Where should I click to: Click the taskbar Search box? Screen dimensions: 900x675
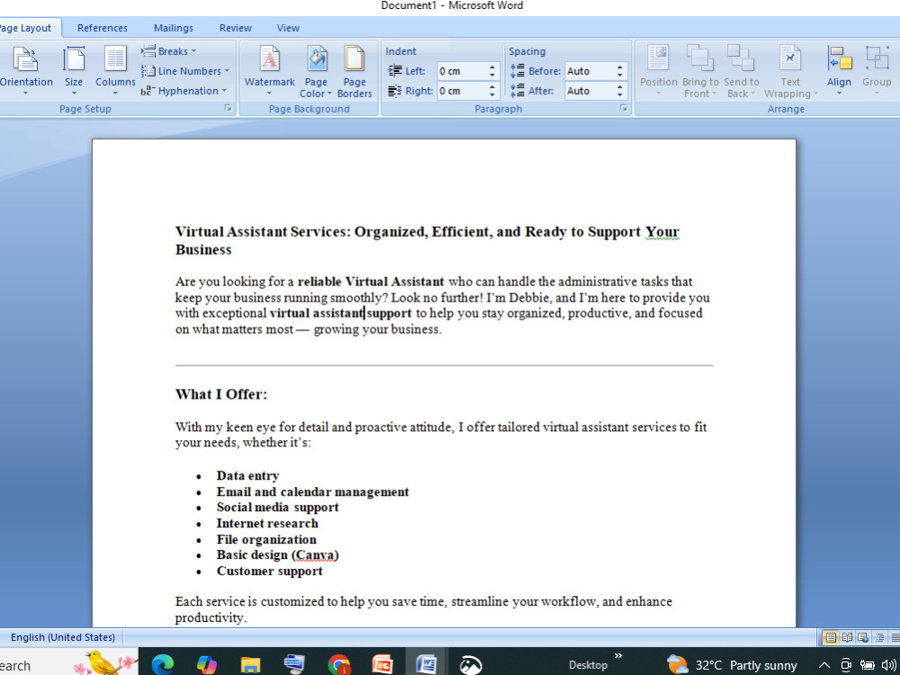click(69, 663)
